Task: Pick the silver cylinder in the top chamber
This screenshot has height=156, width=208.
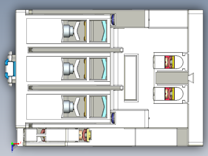Action: 68,31
